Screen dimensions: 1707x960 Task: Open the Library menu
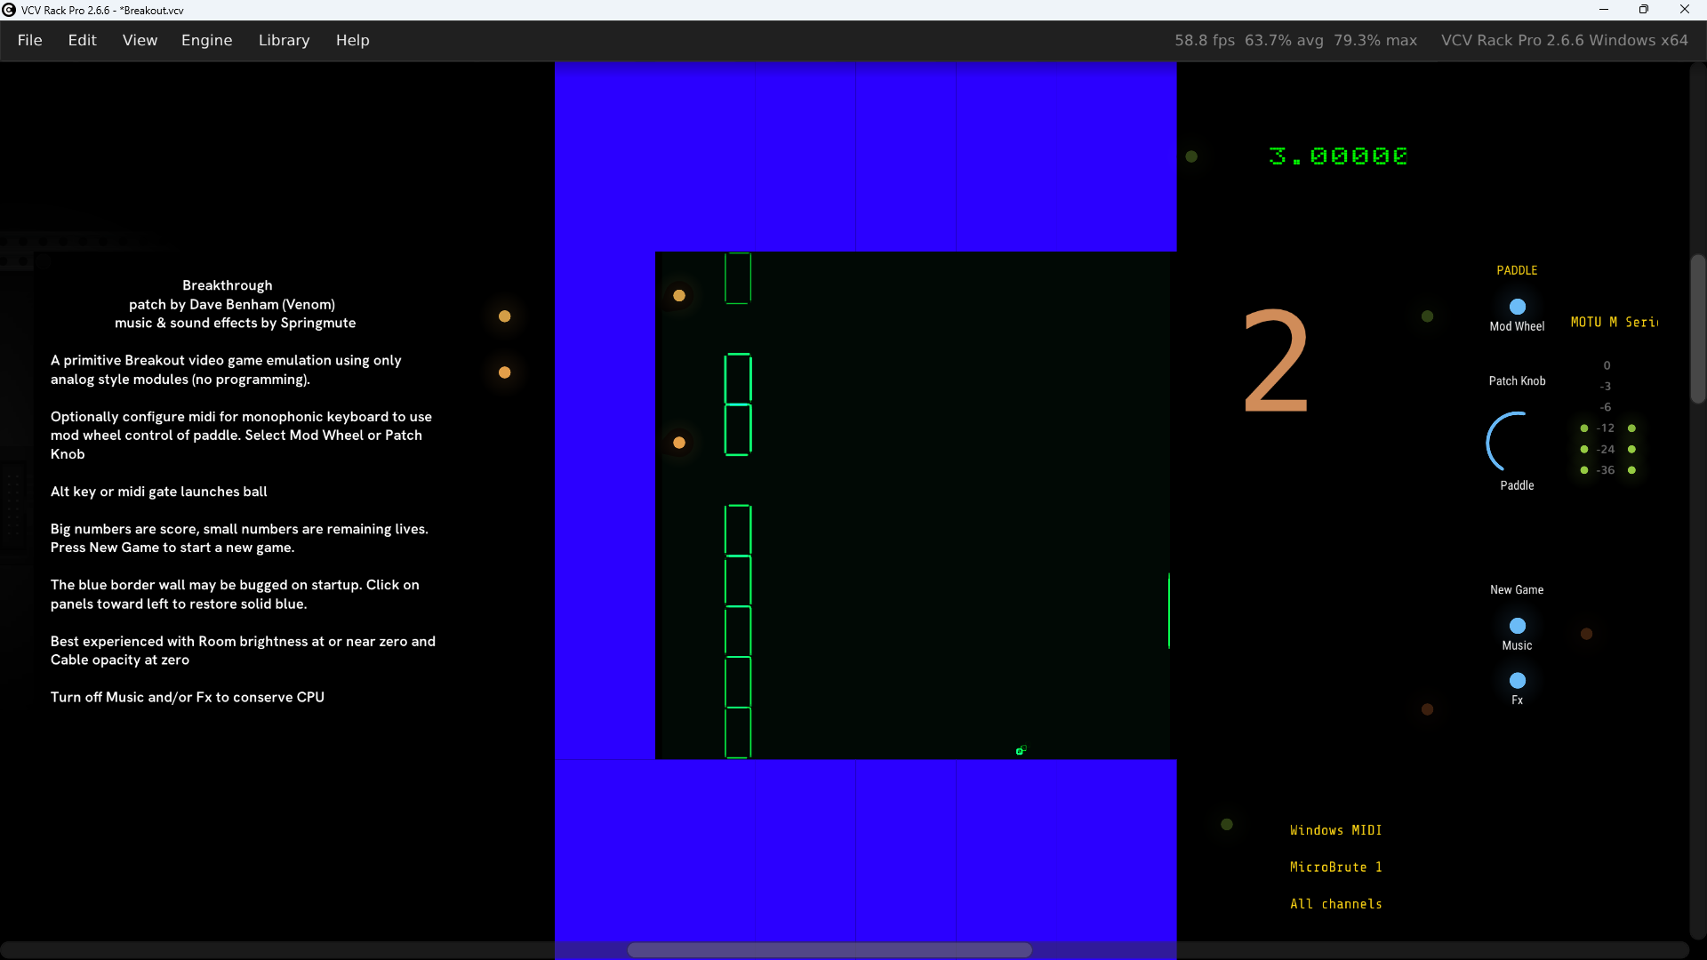pos(284,40)
